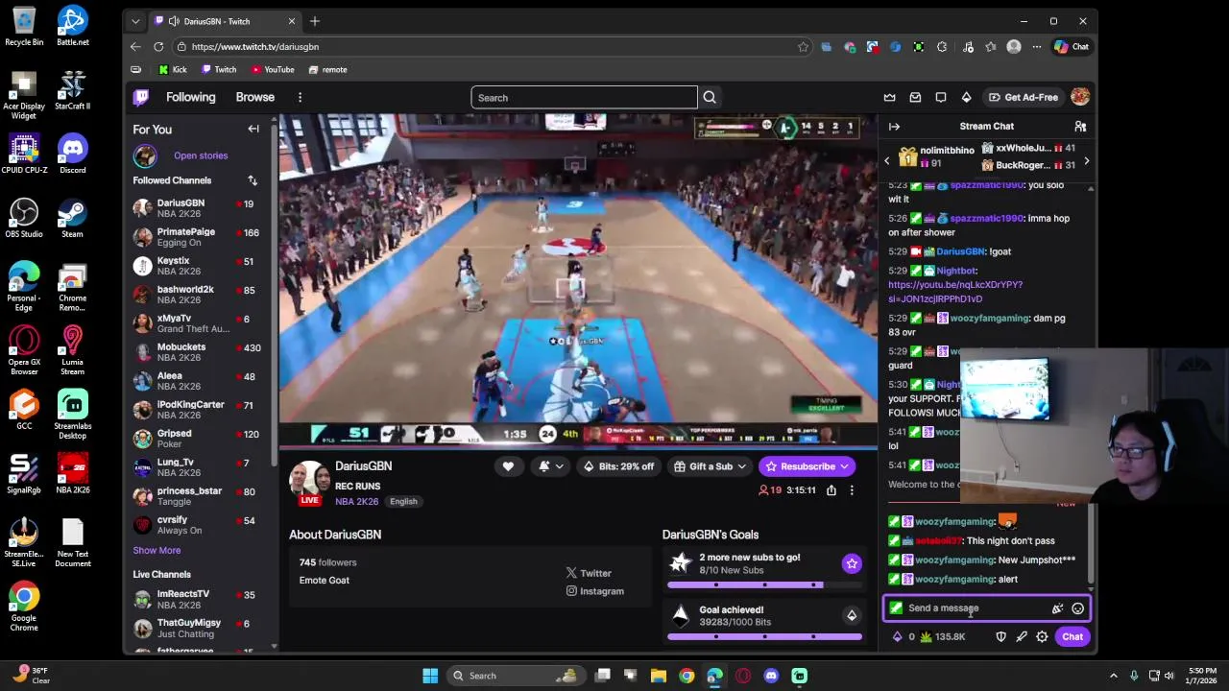The height and width of the screenshot is (691, 1229).
Task: Click the new subs goal star button
Action: (852, 563)
